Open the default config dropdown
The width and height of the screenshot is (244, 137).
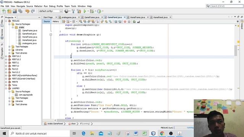coord(50,11)
